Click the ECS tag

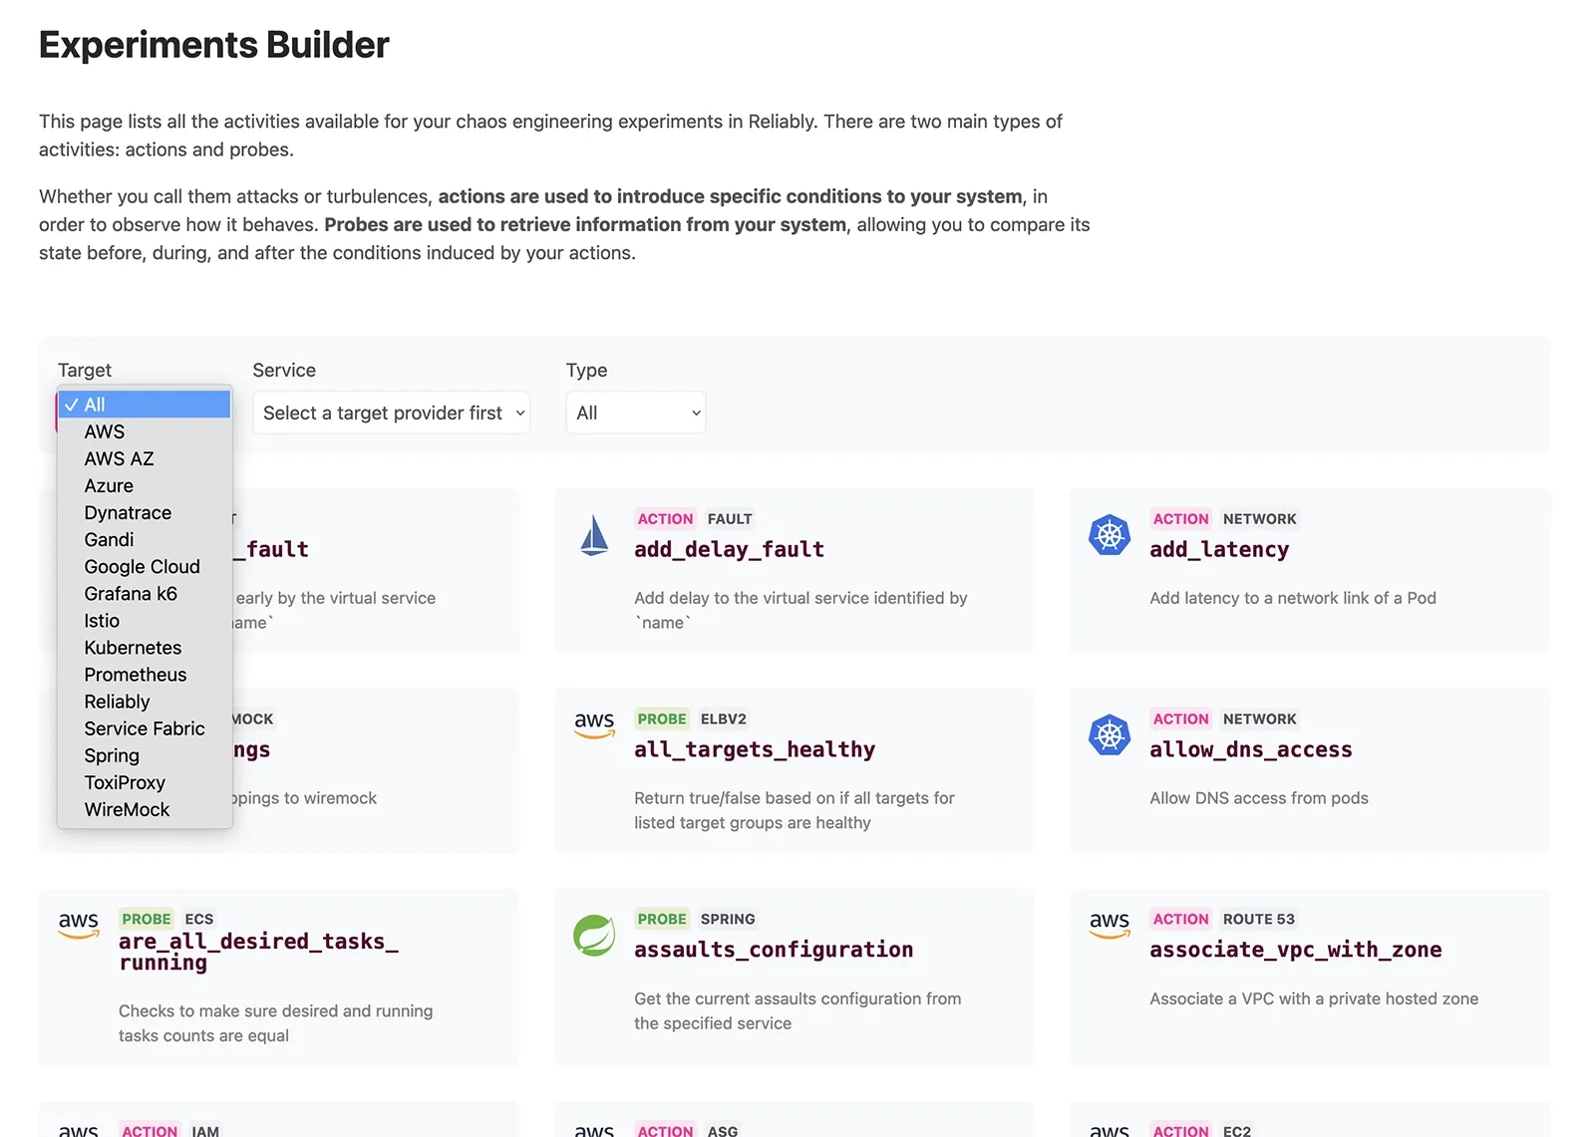click(x=198, y=920)
